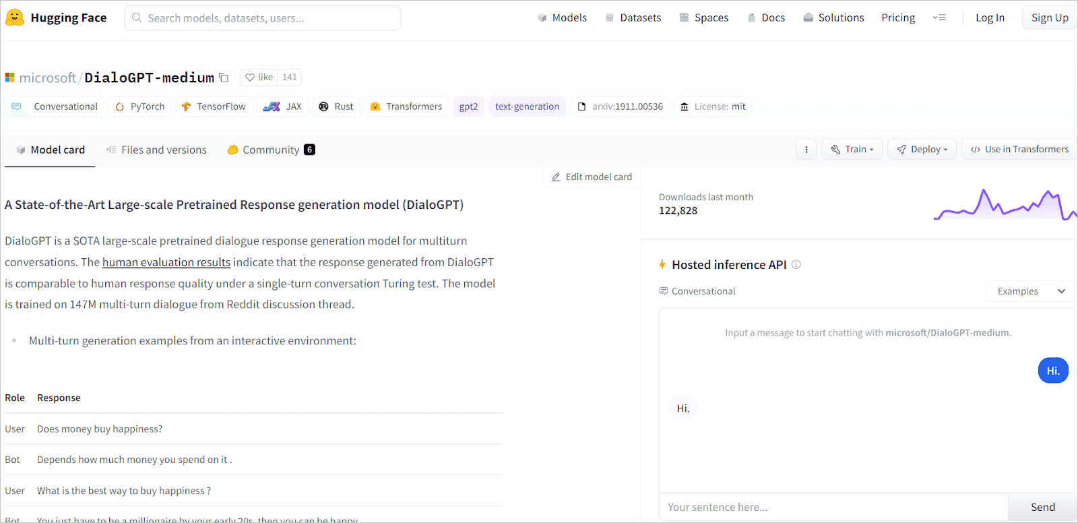Image resolution: width=1078 pixels, height=523 pixels.
Task: Focus the 'Your sentence here...' input field
Action: (x=833, y=507)
